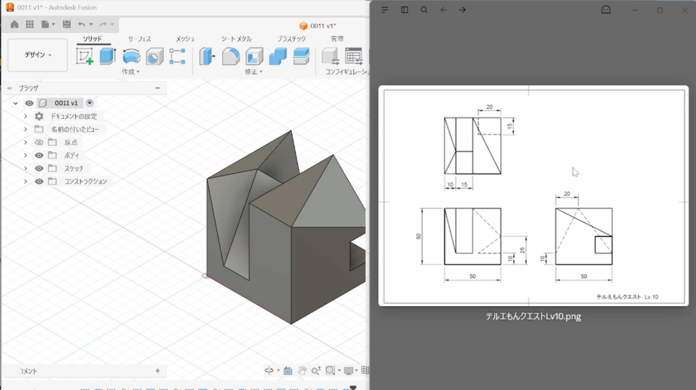The image size is (696, 390).
Task: Switch to the ソリッド tab
Action: pos(92,39)
